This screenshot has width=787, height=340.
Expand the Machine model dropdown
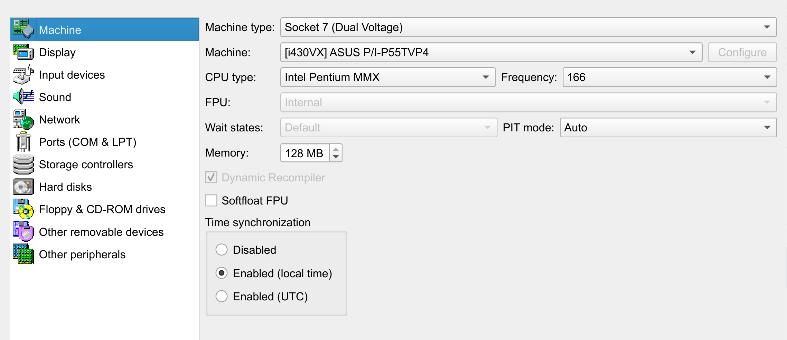click(x=491, y=52)
